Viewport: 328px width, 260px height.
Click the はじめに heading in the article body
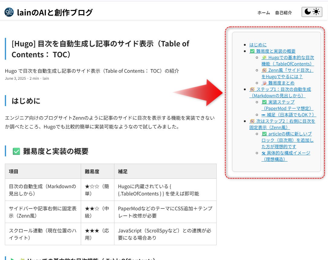click(x=26, y=101)
